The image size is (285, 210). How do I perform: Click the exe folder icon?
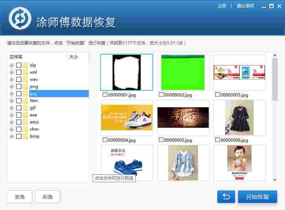click(x=25, y=115)
